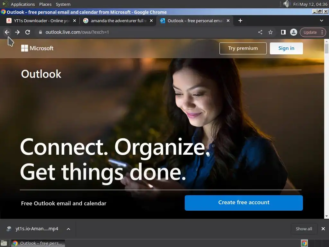Open the downloaded yt1s.io-Aman....mp4 file
Screen dimensions: 329x247
click(x=37, y=229)
